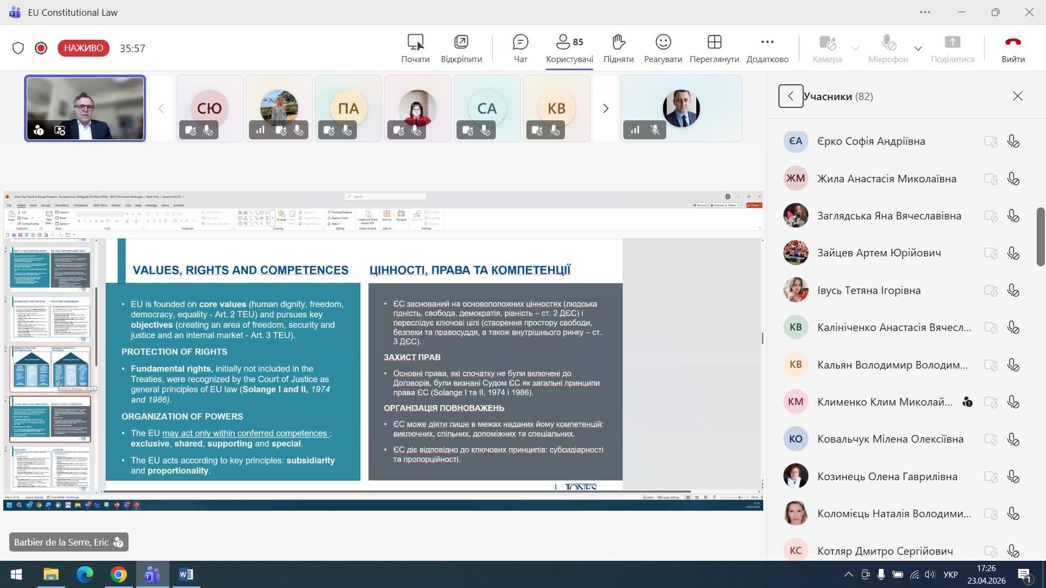Expand camera options dropdown arrow
Viewport: 1046px width, 588px height.
(x=855, y=48)
